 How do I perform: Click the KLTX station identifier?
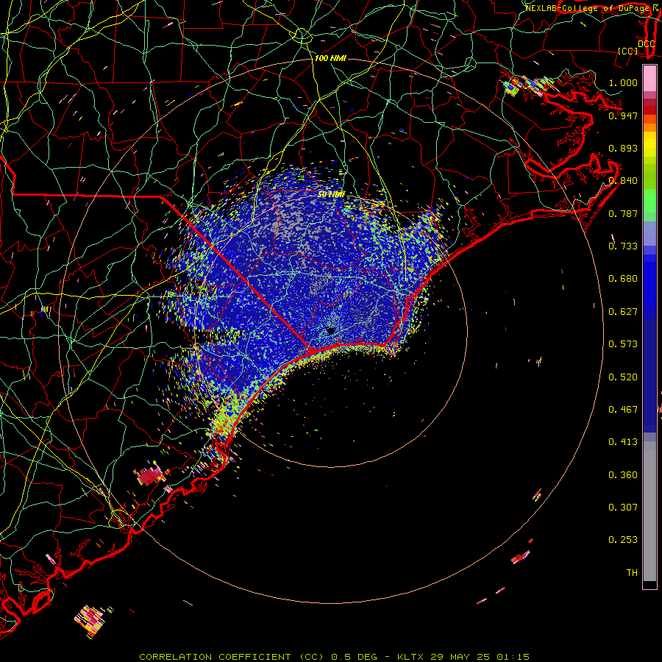click(410, 657)
